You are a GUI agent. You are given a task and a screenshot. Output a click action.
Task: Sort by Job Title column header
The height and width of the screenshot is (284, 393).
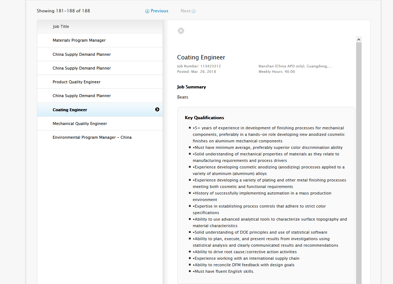pos(61,26)
